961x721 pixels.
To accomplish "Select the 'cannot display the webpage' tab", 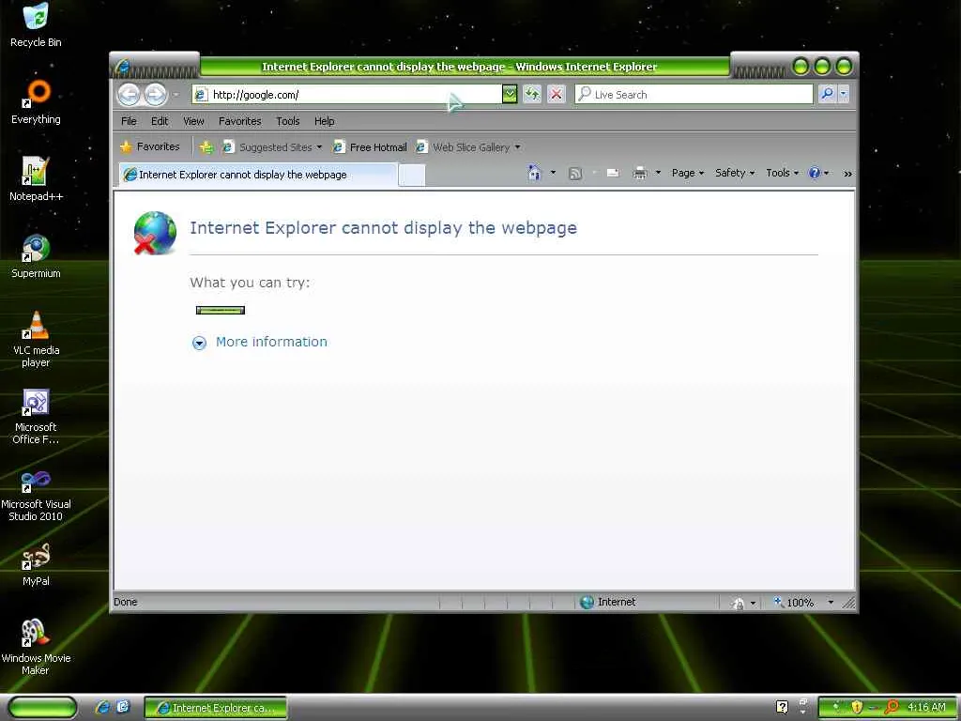I will point(257,175).
